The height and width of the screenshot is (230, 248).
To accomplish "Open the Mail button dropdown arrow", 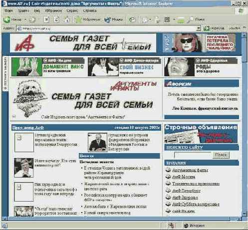I will pos(150,19).
